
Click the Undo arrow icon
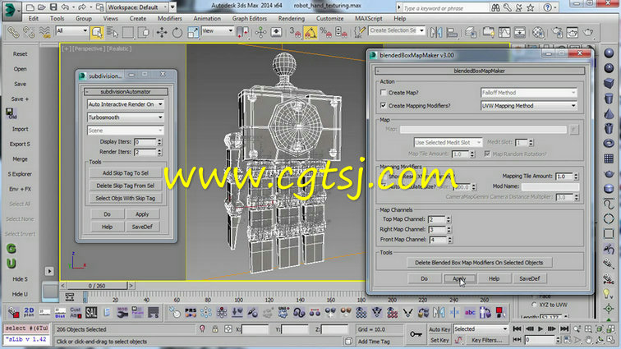pos(65,7)
